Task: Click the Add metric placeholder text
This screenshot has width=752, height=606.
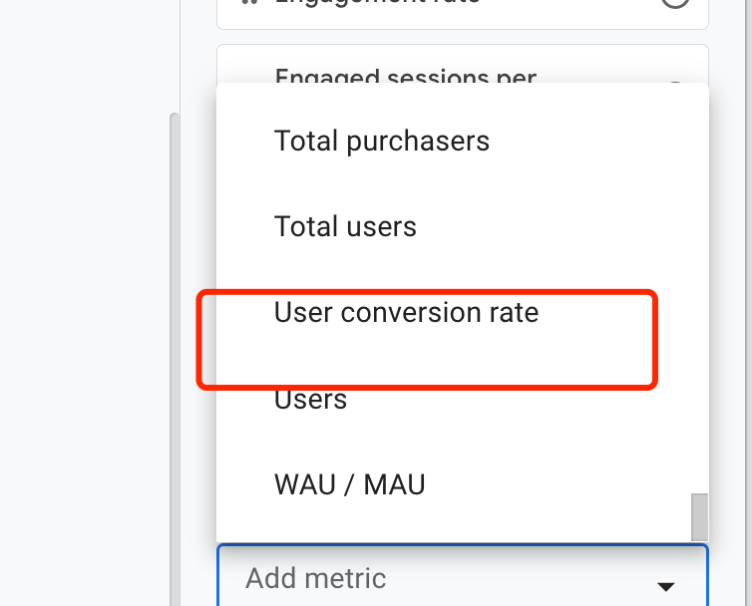Action: [315, 578]
